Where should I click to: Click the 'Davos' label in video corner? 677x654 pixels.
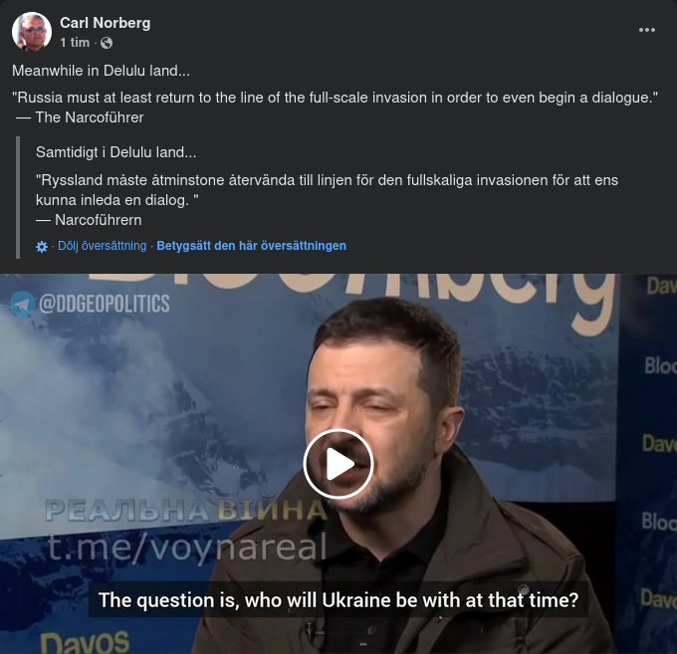coord(85,642)
